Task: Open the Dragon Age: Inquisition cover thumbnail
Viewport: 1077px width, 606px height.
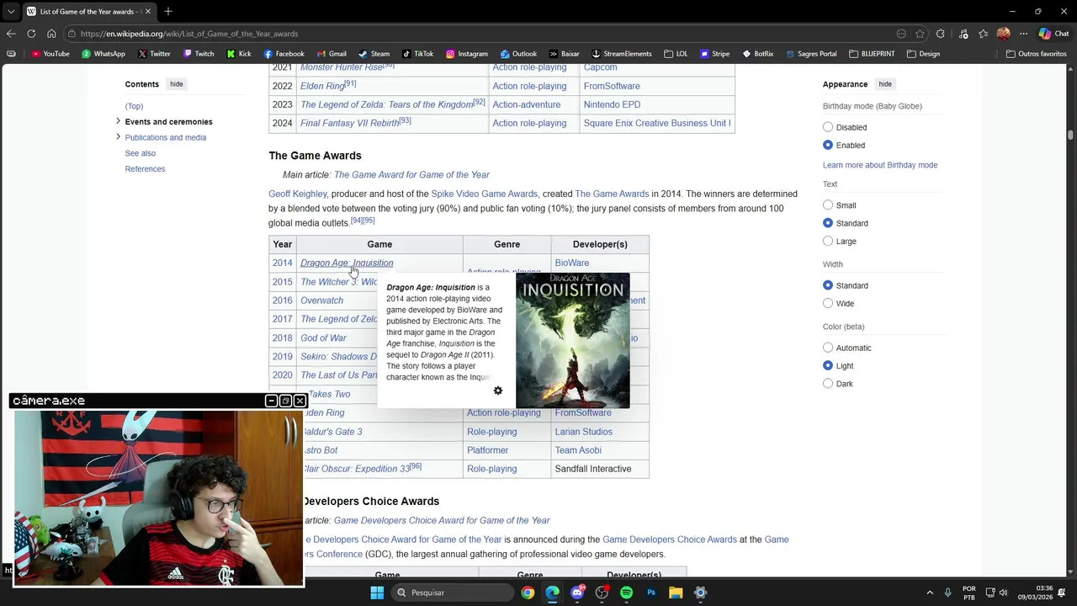Action: click(x=572, y=340)
